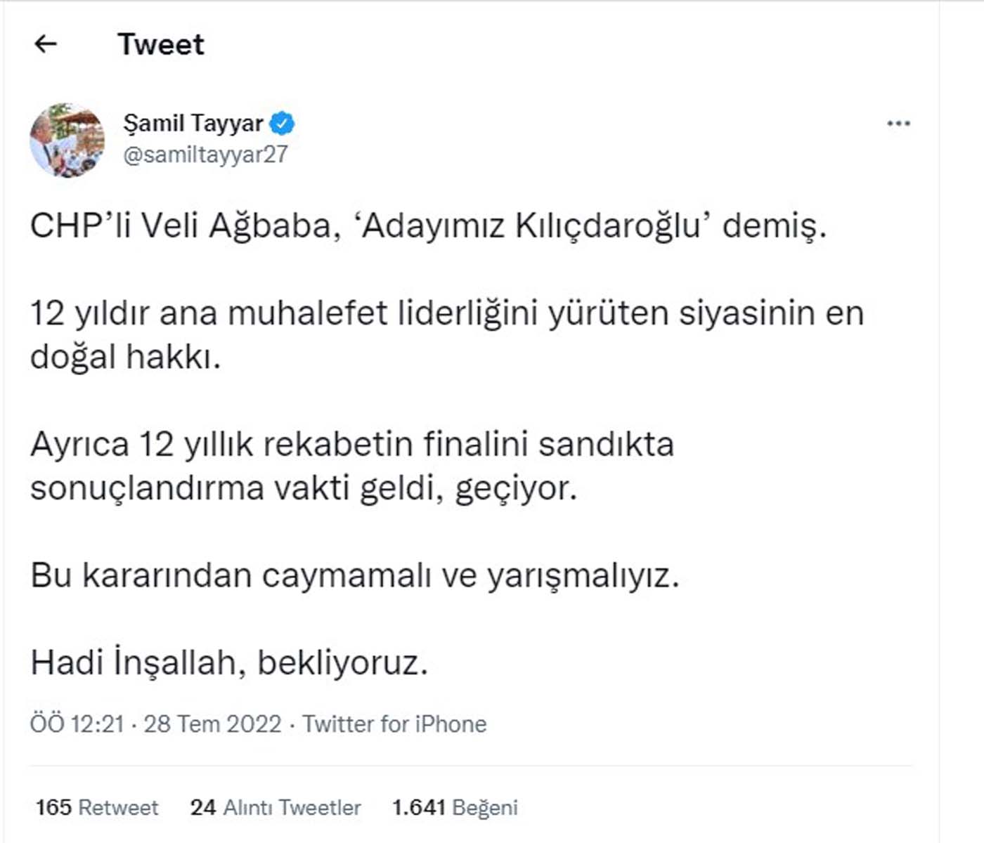Open the 24 Alıntı Tweetler list
The height and width of the screenshot is (843, 984).
pos(277,807)
